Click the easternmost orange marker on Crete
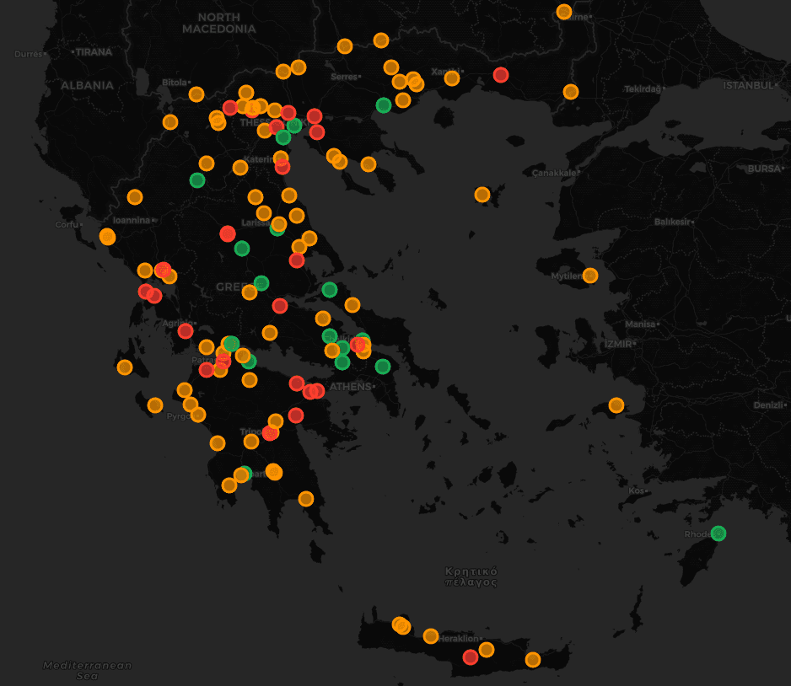This screenshot has height=686, width=791. [x=532, y=659]
